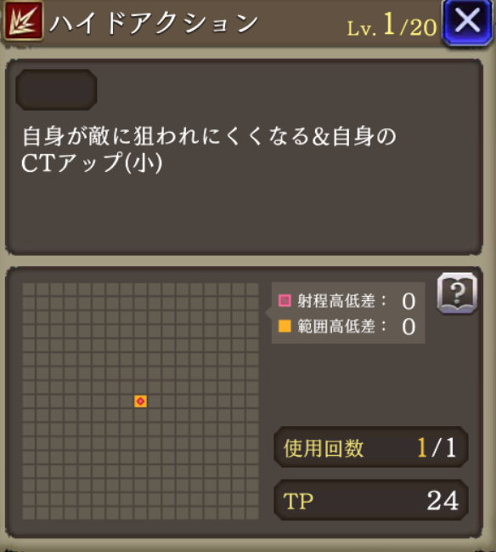Click the 範囲高低差 value 0
Viewport: 496px width, 552px height.
[409, 327]
